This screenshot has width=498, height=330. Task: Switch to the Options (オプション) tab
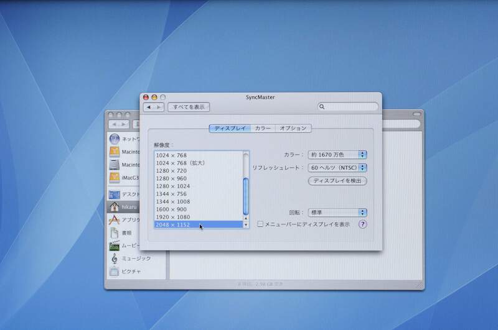(293, 129)
